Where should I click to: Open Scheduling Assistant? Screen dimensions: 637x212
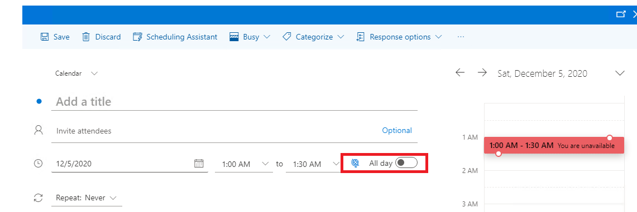point(175,37)
